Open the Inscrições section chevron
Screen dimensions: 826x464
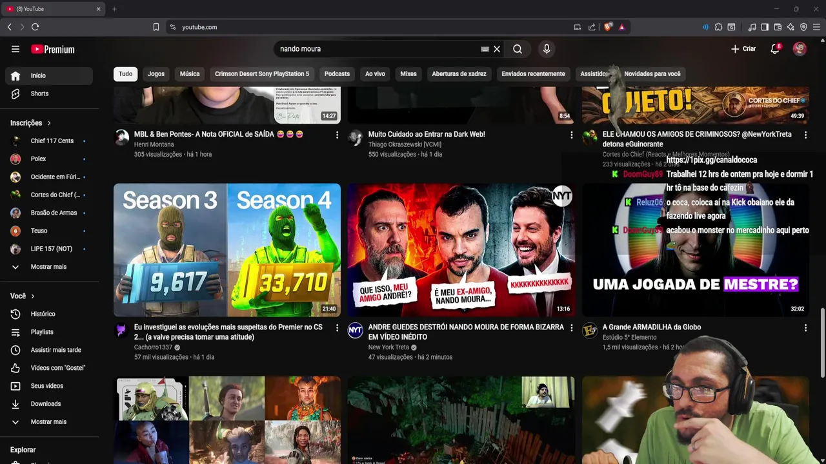pos(49,123)
